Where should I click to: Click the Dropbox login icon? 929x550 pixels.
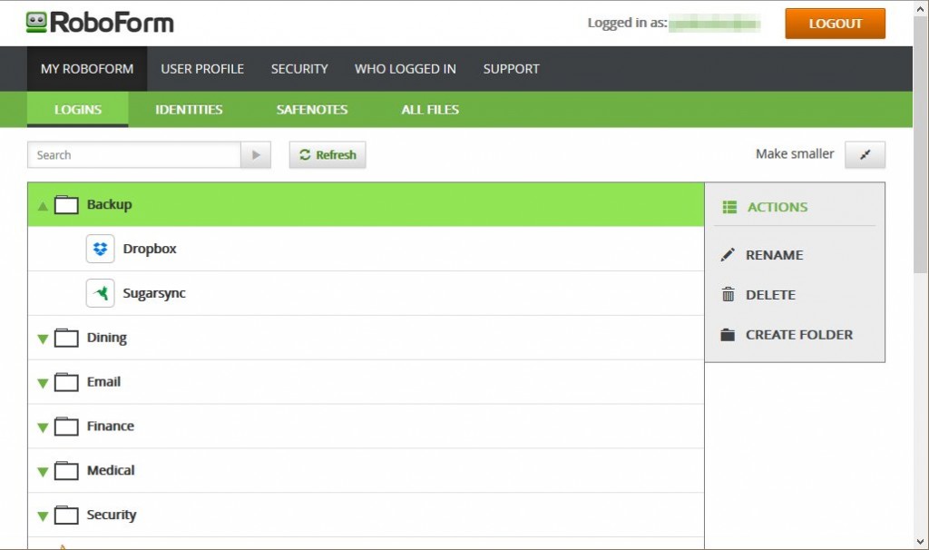(100, 249)
